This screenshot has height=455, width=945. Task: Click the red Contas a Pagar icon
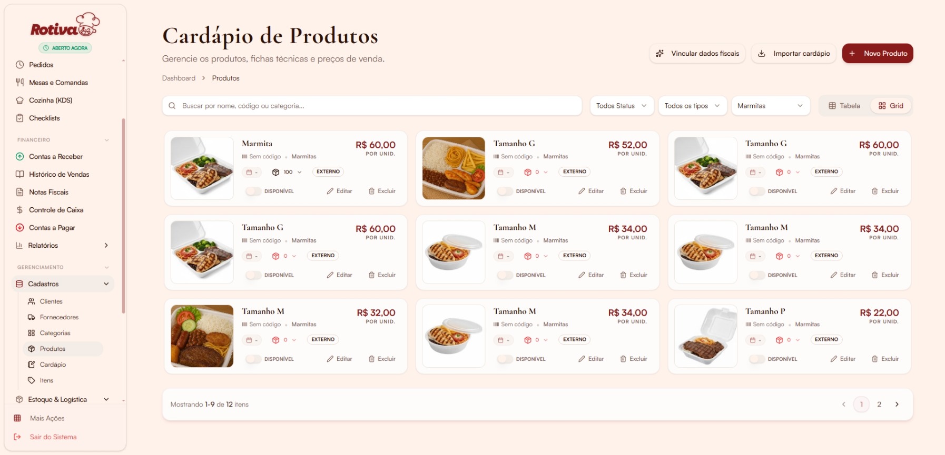pos(20,228)
